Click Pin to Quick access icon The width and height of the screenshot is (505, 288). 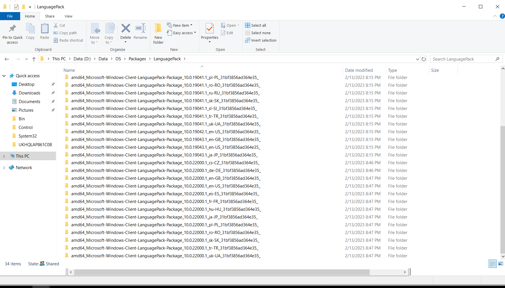(x=12, y=29)
